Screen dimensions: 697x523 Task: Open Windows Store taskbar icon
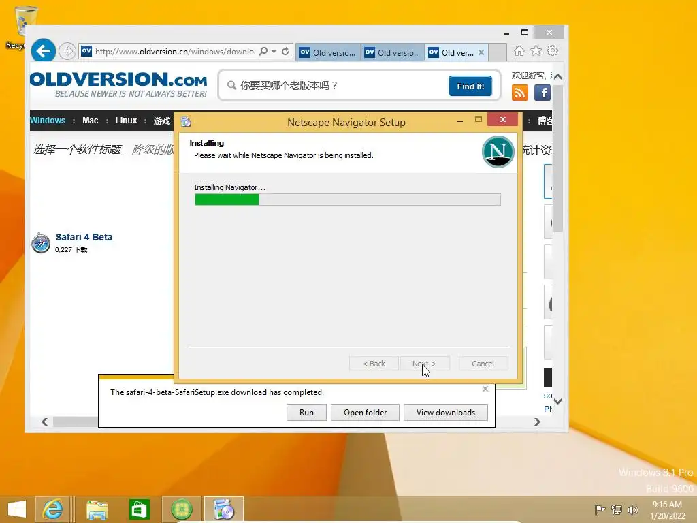pyautogui.click(x=139, y=509)
